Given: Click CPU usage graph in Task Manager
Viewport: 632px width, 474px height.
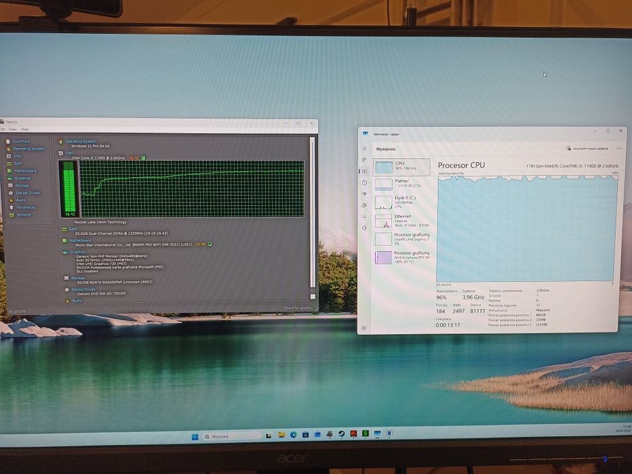Looking at the screenshot, I should point(526,229).
